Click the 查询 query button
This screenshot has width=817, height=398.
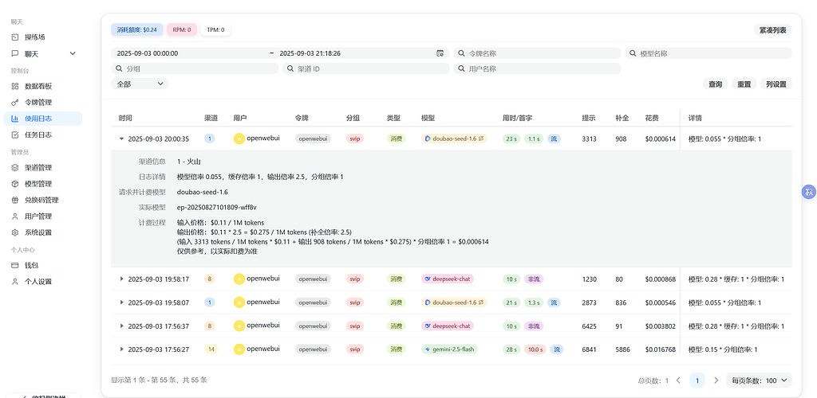[716, 84]
